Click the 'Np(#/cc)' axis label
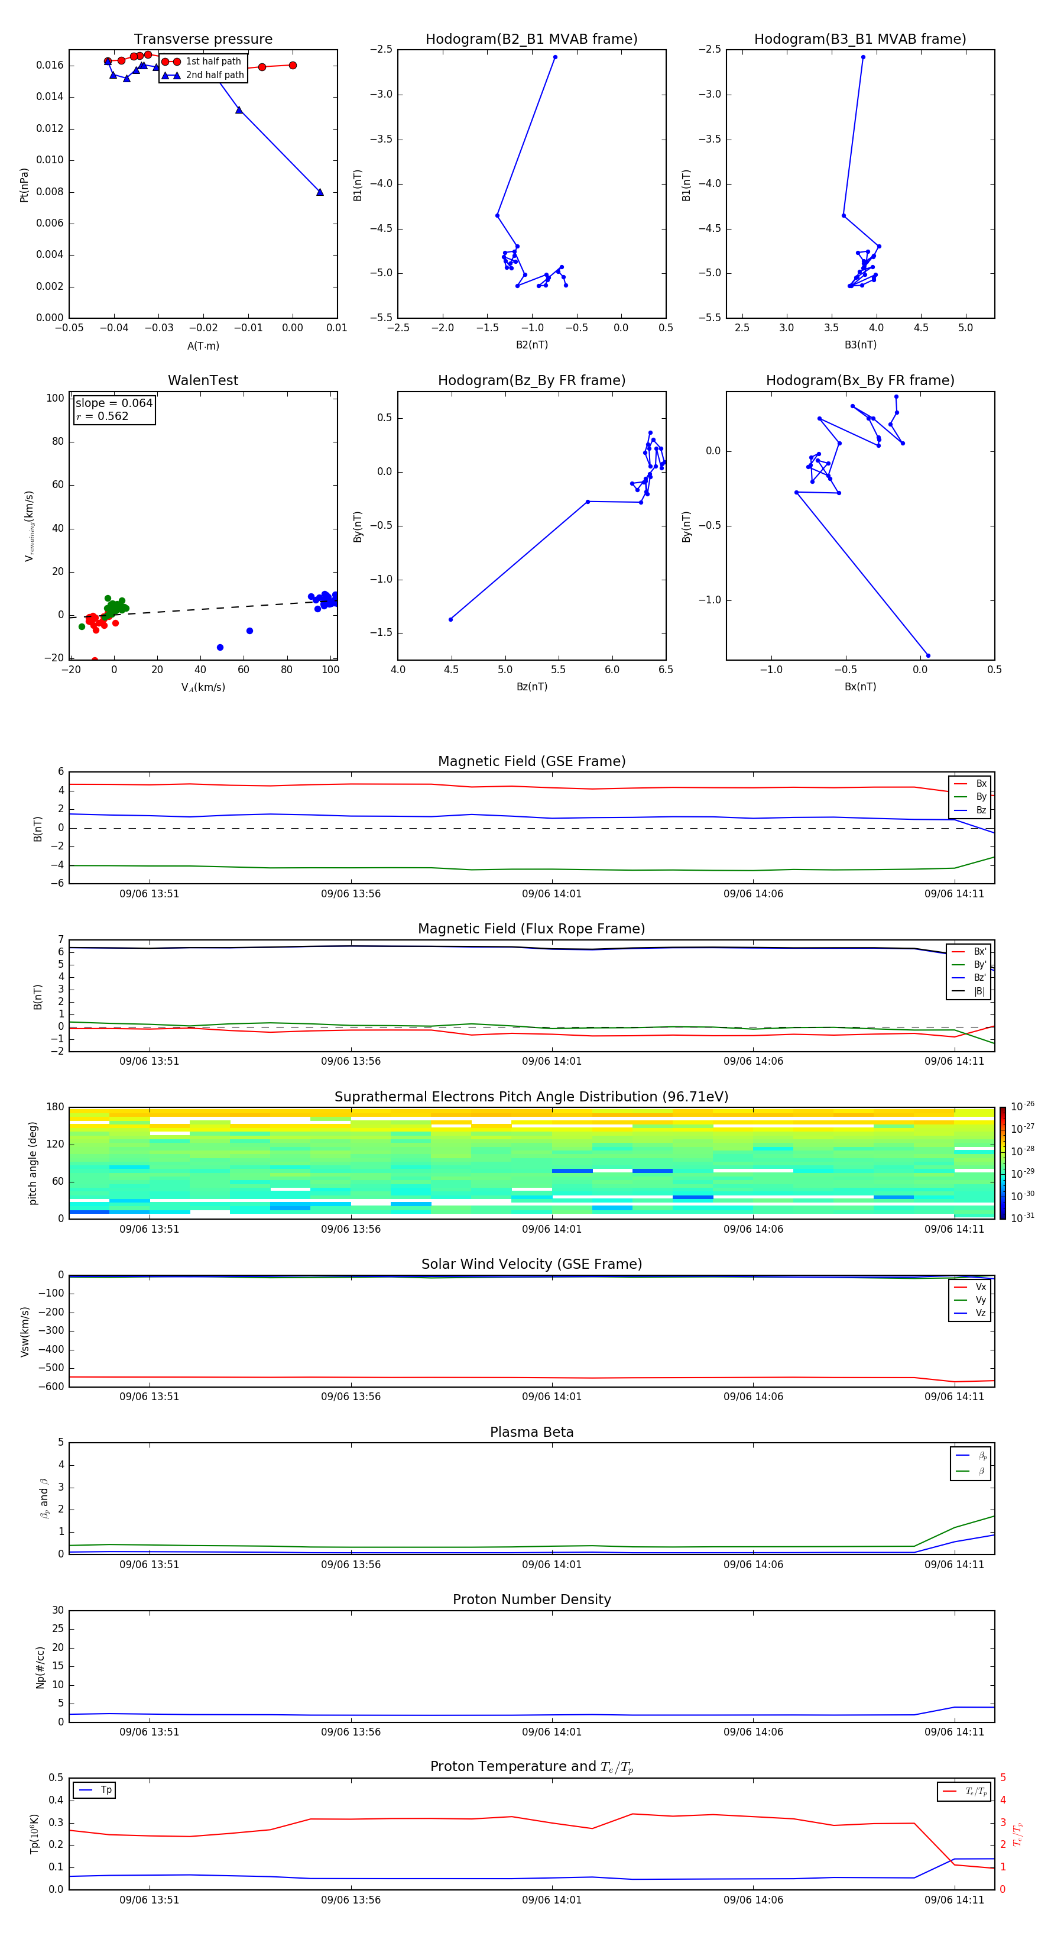This screenshot has width=1064, height=1952. pos(40,1667)
